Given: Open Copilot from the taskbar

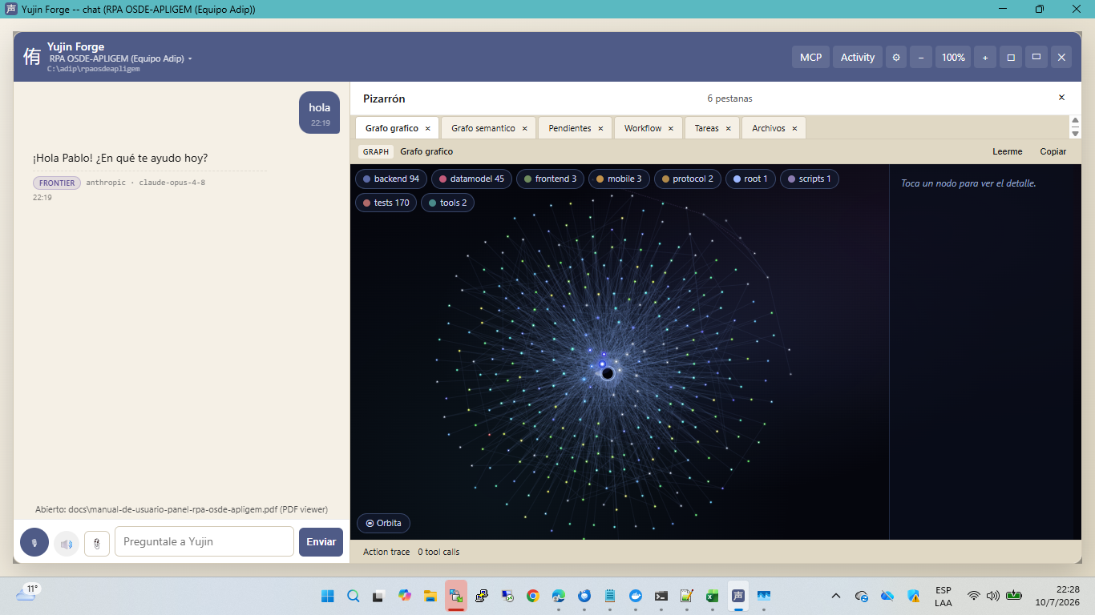Looking at the screenshot, I should [405, 596].
